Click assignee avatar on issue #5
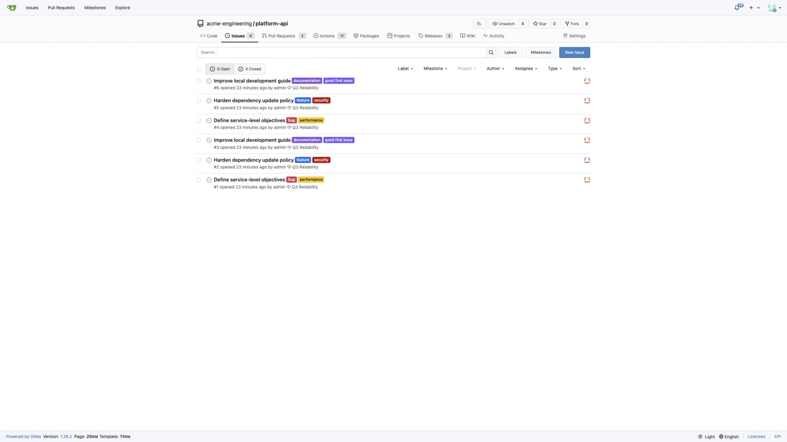 pyautogui.click(x=587, y=101)
